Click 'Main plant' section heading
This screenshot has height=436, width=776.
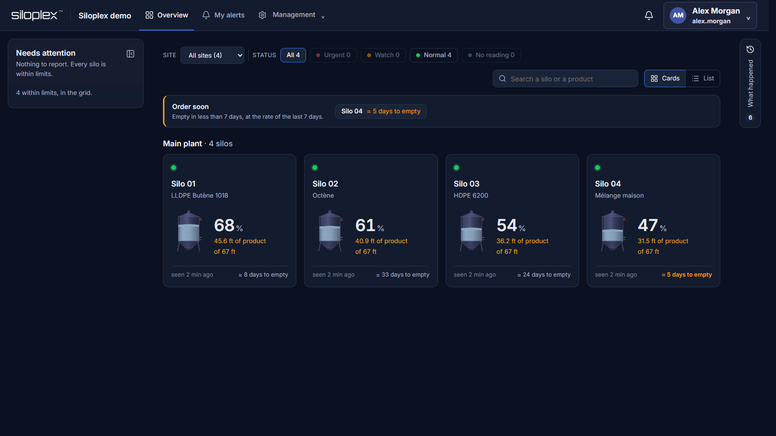pyautogui.click(x=182, y=143)
